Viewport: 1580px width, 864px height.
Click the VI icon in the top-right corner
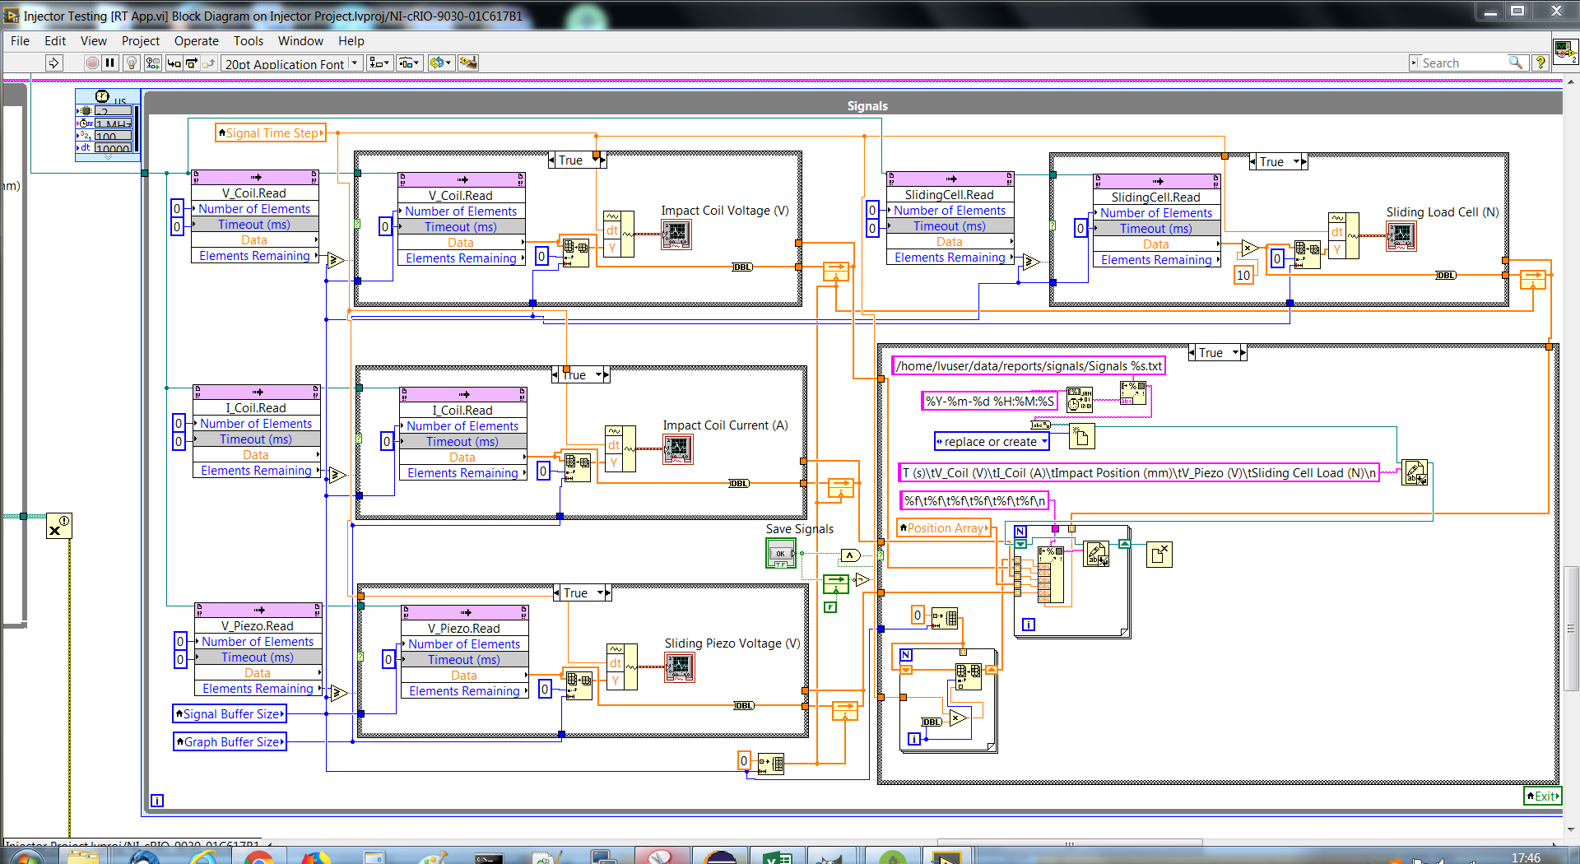point(1565,51)
